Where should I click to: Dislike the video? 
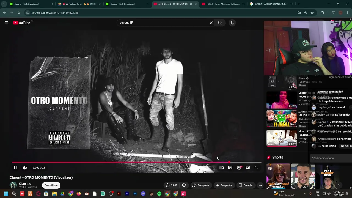(184, 185)
